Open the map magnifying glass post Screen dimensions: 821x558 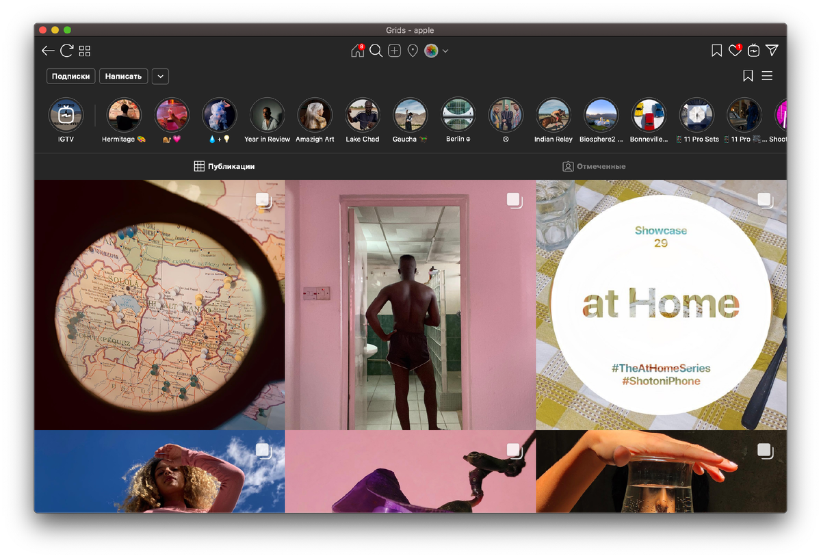pos(159,305)
